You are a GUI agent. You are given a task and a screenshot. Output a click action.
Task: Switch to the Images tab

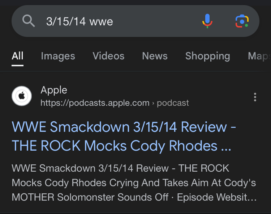coord(58,56)
